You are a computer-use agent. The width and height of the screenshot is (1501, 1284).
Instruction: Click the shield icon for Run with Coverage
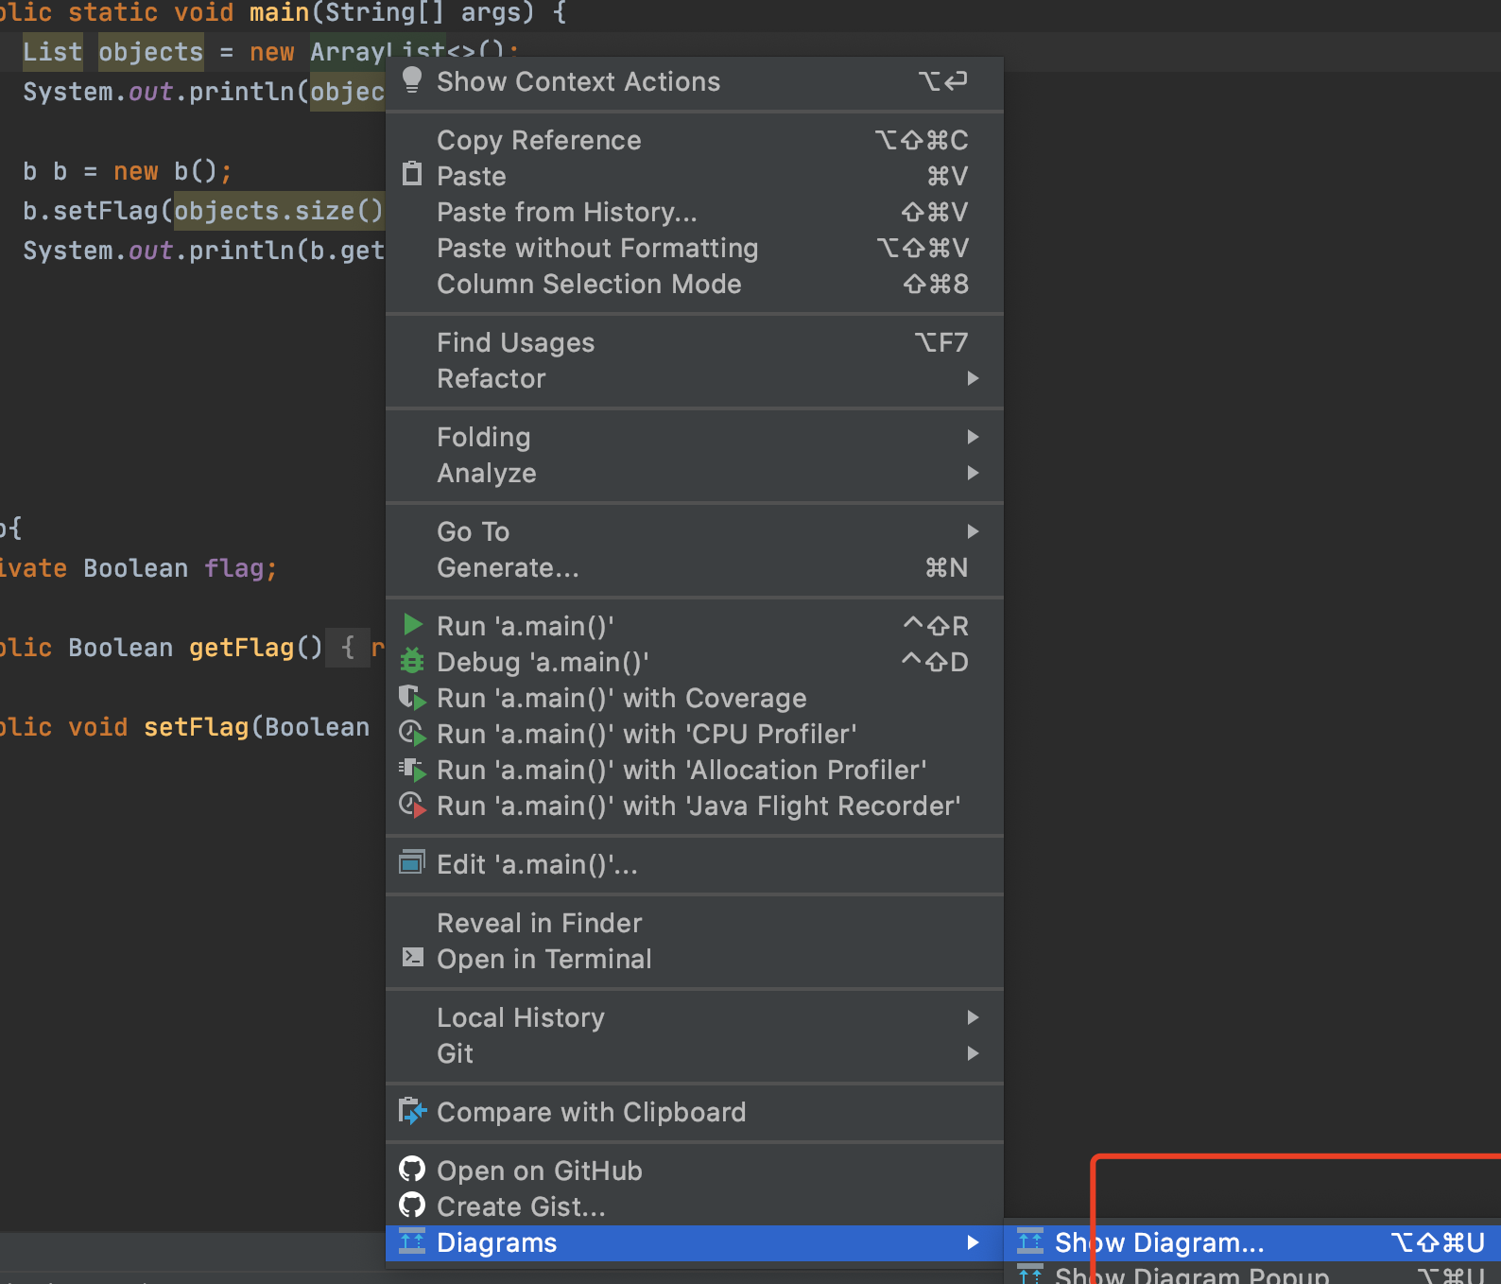pos(412,698)
